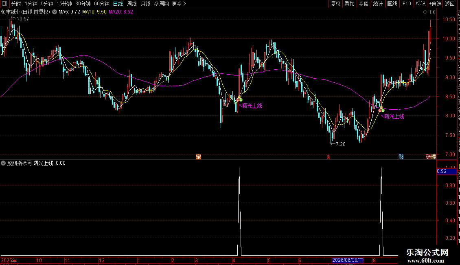Open the 更多 periods expander

pyautogui.click(x=179, y=4)
